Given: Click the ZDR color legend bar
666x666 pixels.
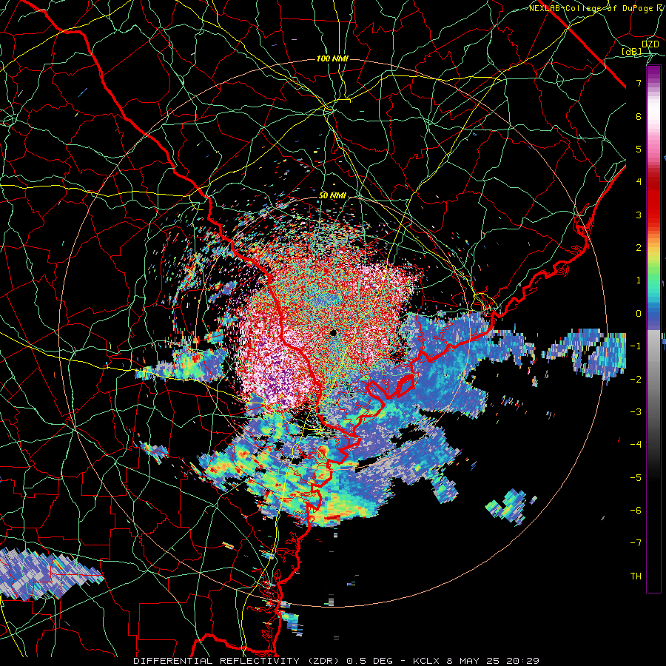Looking at the screenshot, I should [653, 329].
